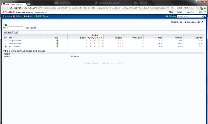The width and height of the screenshot is (208, 124).
Task: Open the db10g.localdomain host link
Action: coord(15,41)
